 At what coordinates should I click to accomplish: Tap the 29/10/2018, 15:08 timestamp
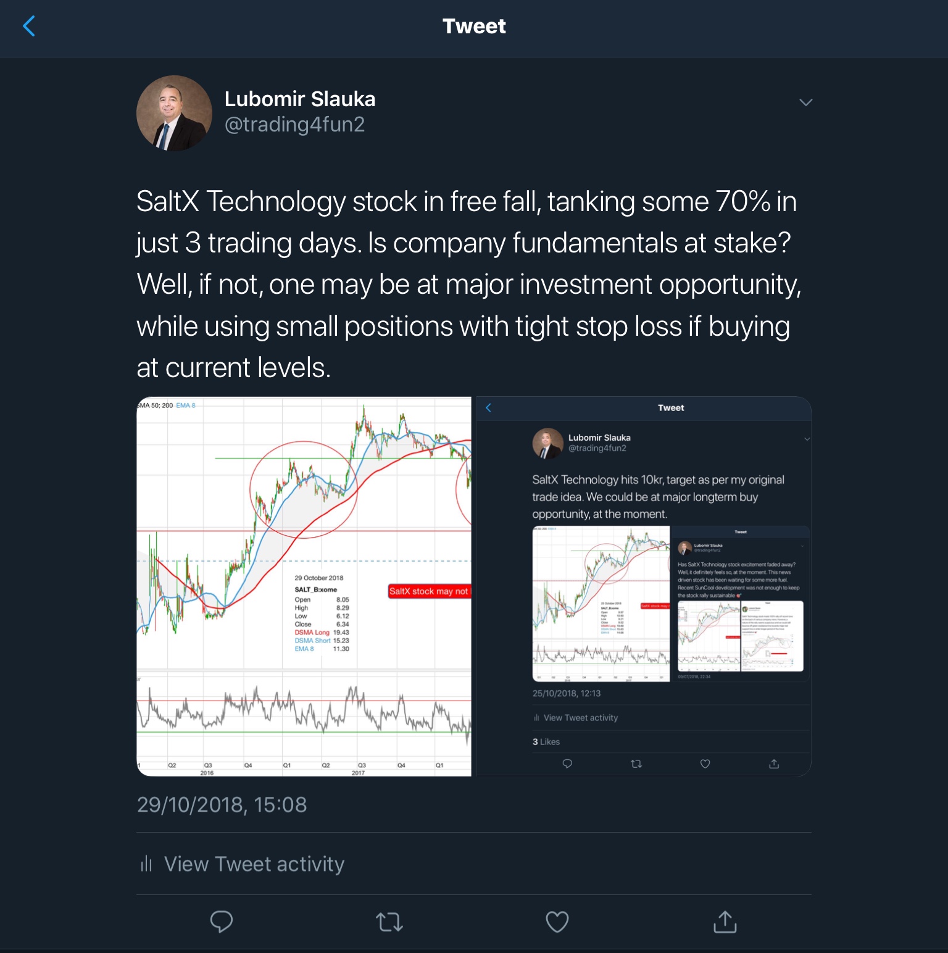[x=222, y=805]
